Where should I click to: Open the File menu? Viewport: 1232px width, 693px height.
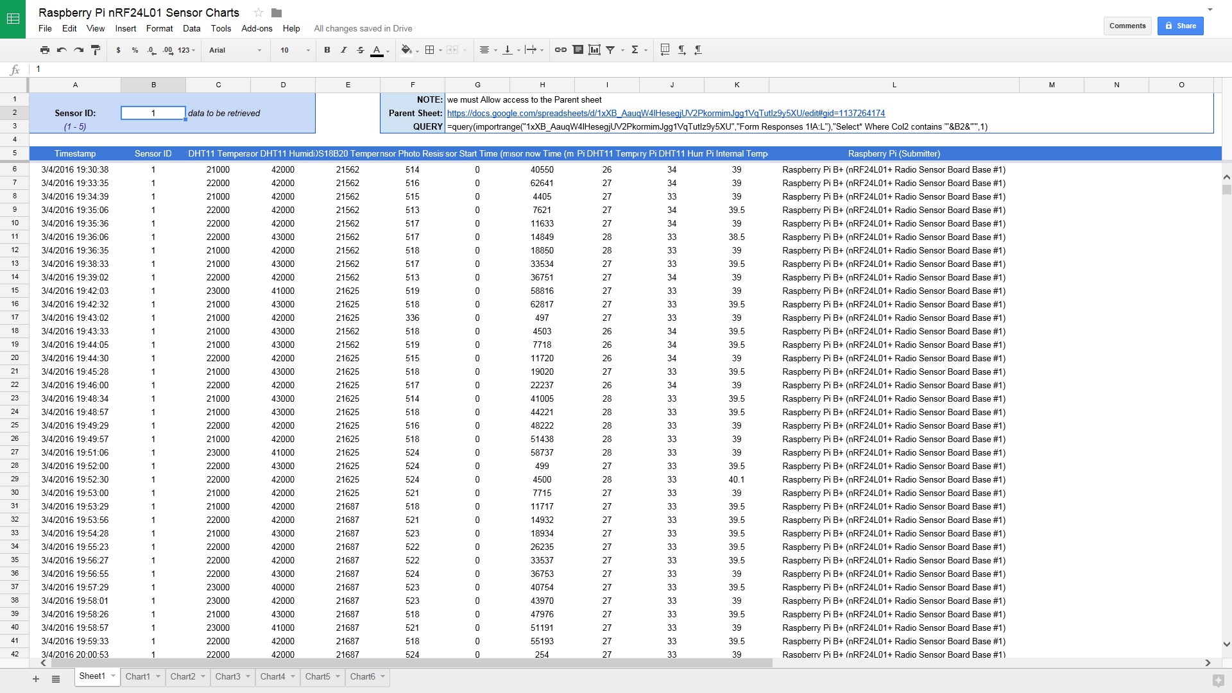click(45, 28)
